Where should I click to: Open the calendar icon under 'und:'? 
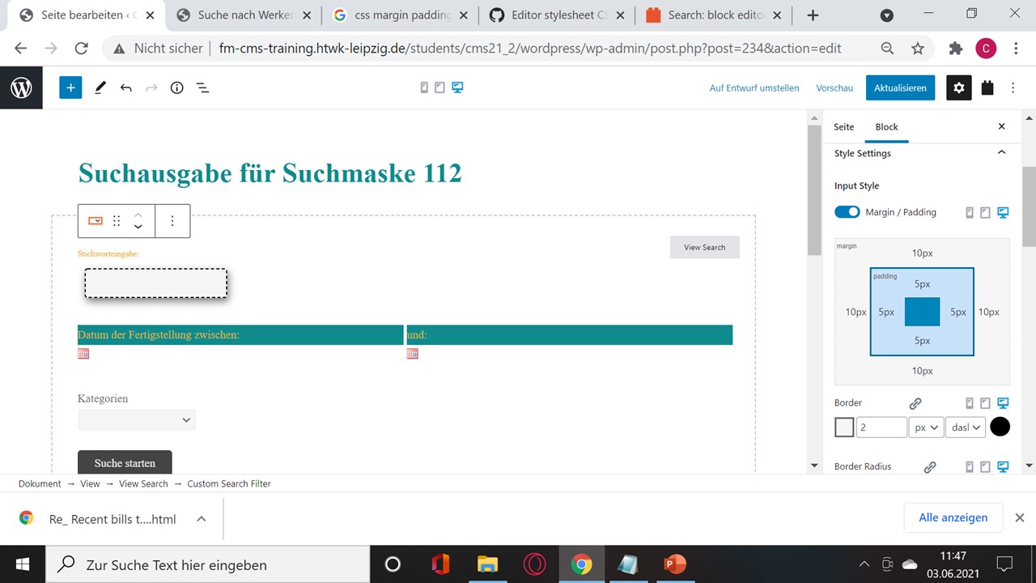413,354
